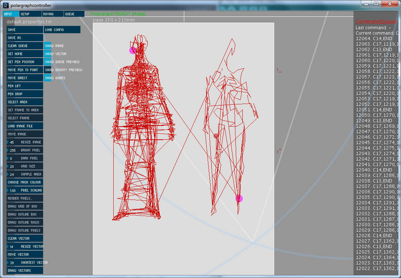Click the polargraphcontroller app icon in title bar
The width and height of the screenshot is (401, 278).
5,5
